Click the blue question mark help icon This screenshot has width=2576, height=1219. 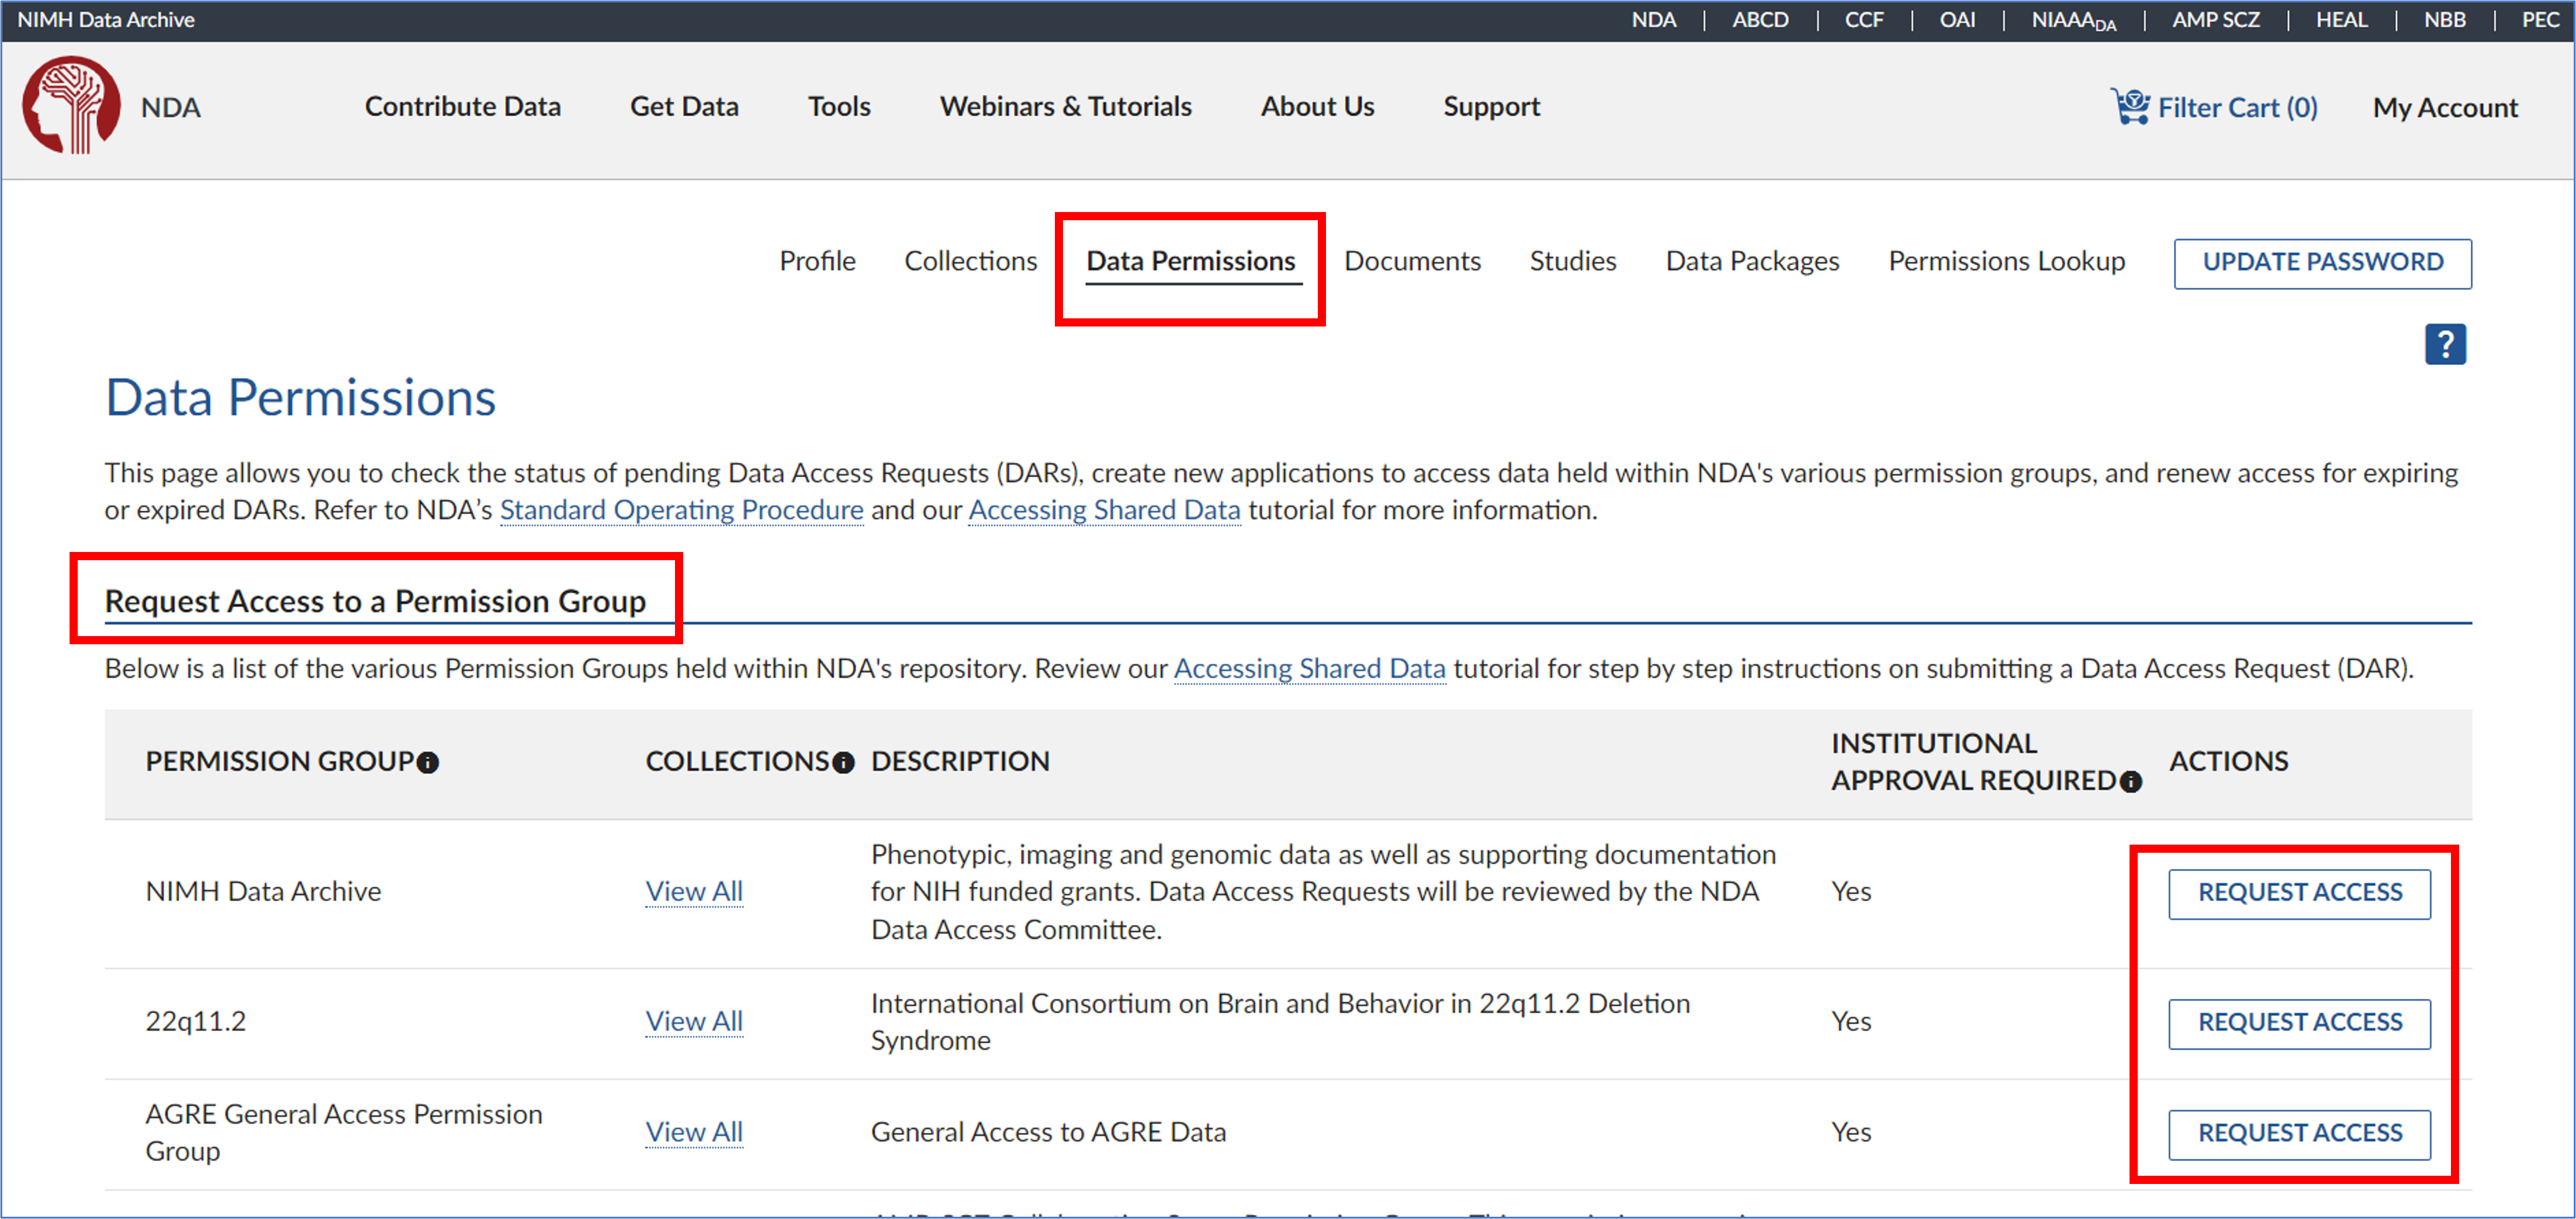[x=2444, y=345]
